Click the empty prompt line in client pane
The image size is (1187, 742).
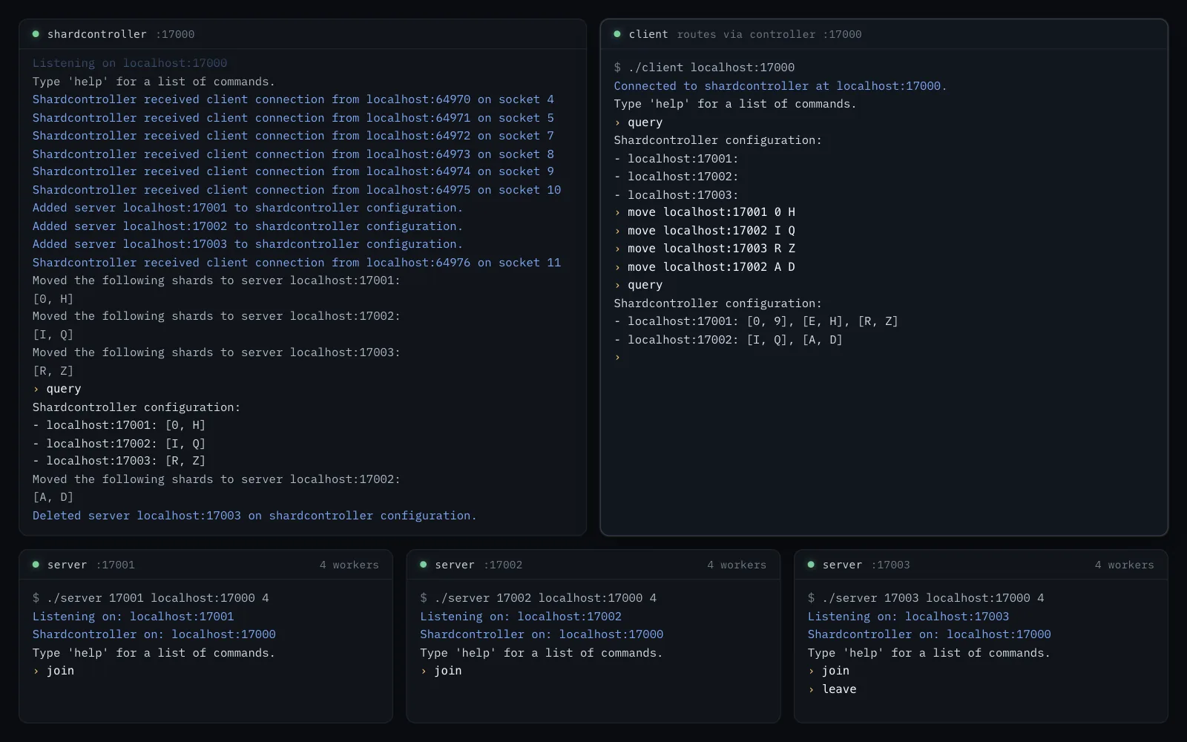(617, 358)
